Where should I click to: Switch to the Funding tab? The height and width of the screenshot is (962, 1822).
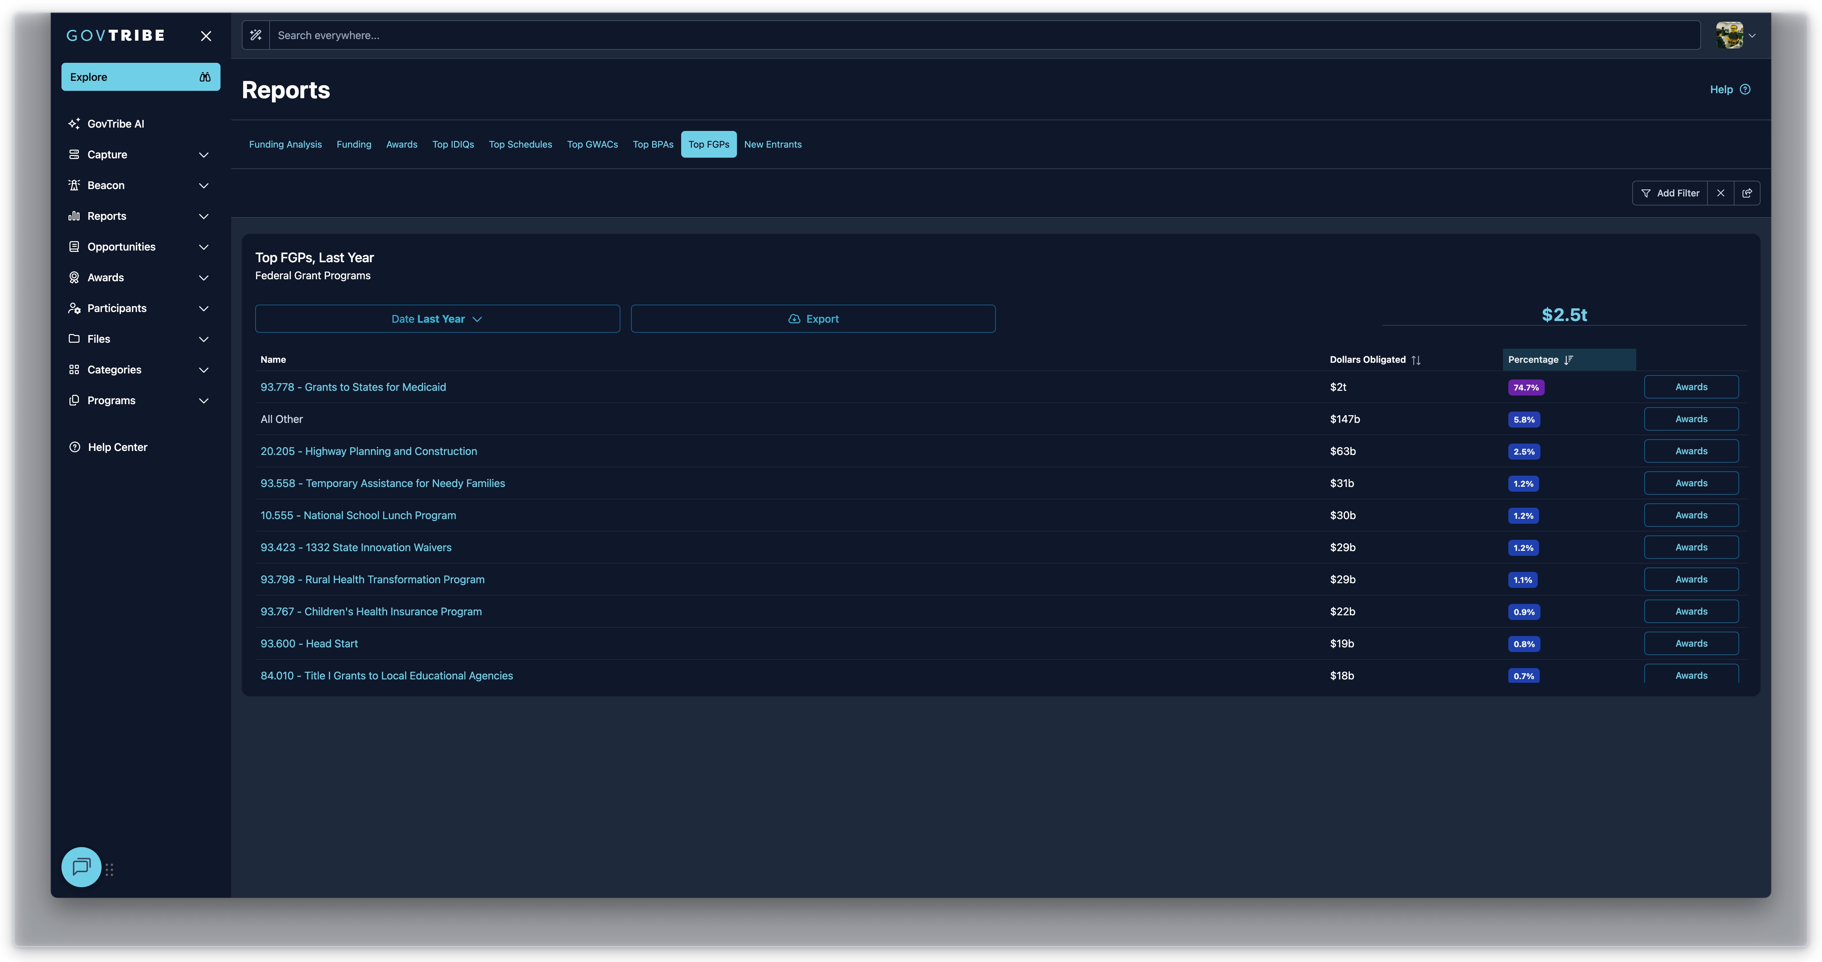click(x=354, y=144)
